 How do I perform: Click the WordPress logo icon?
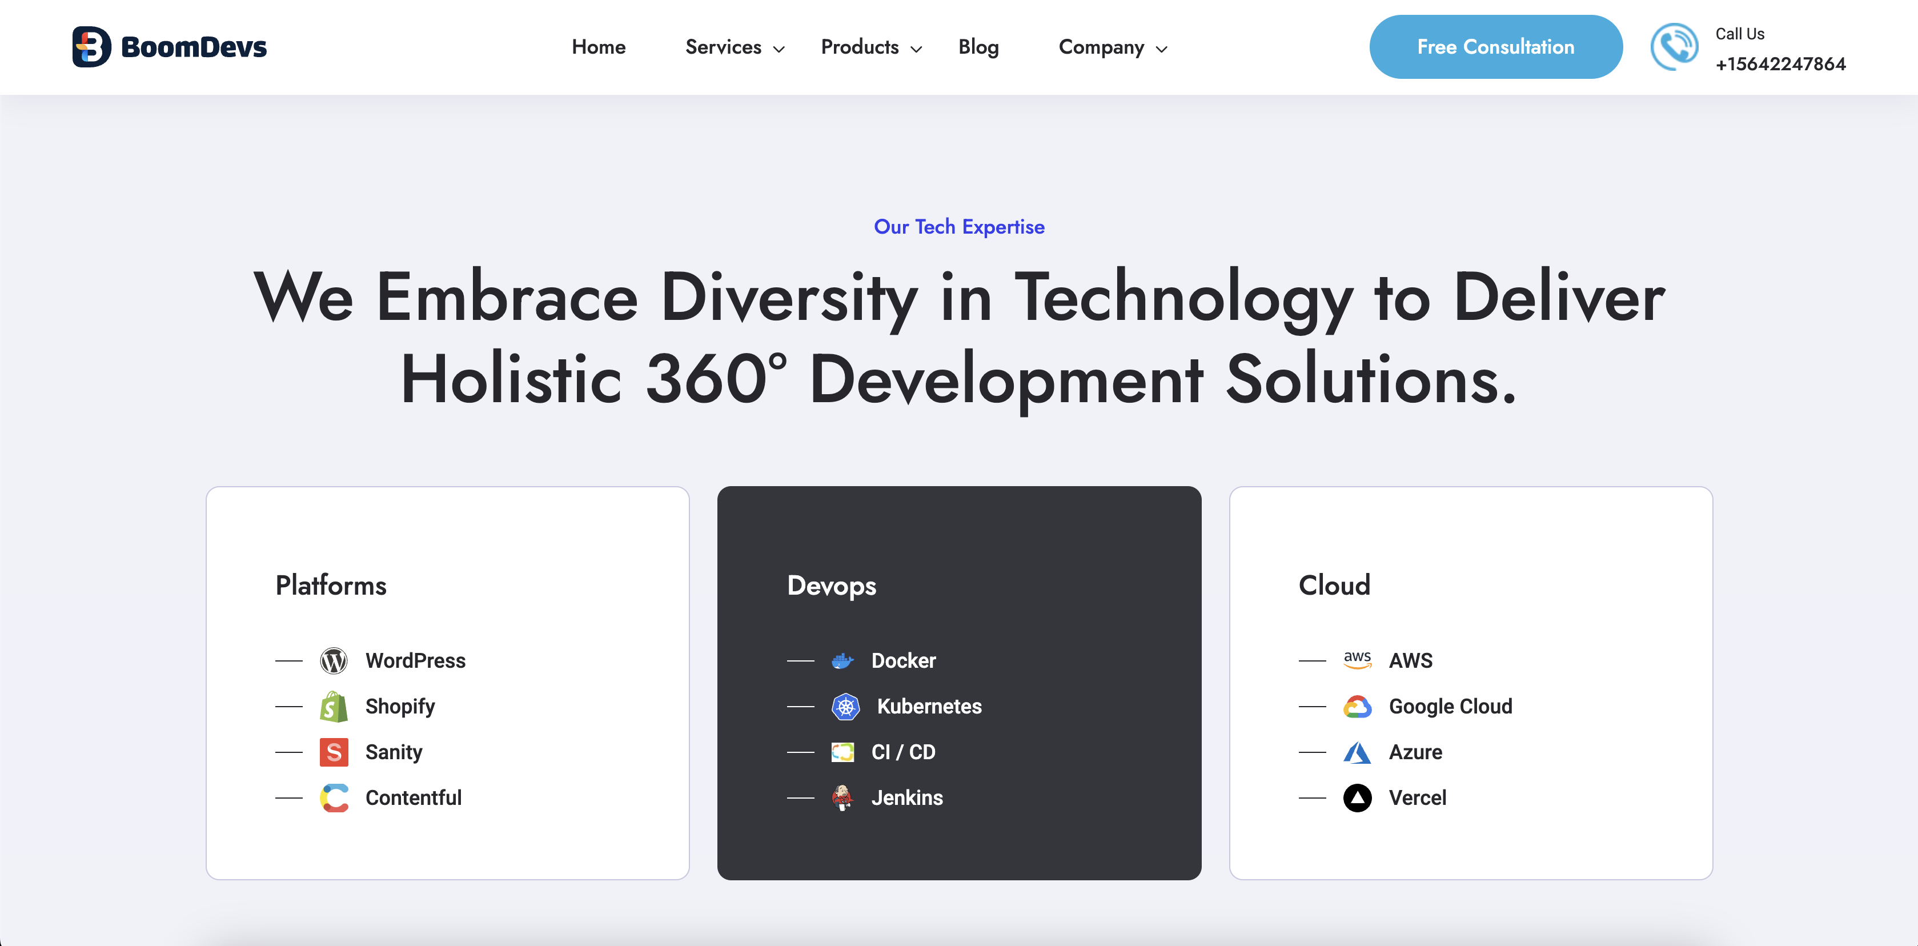[334, 661]
